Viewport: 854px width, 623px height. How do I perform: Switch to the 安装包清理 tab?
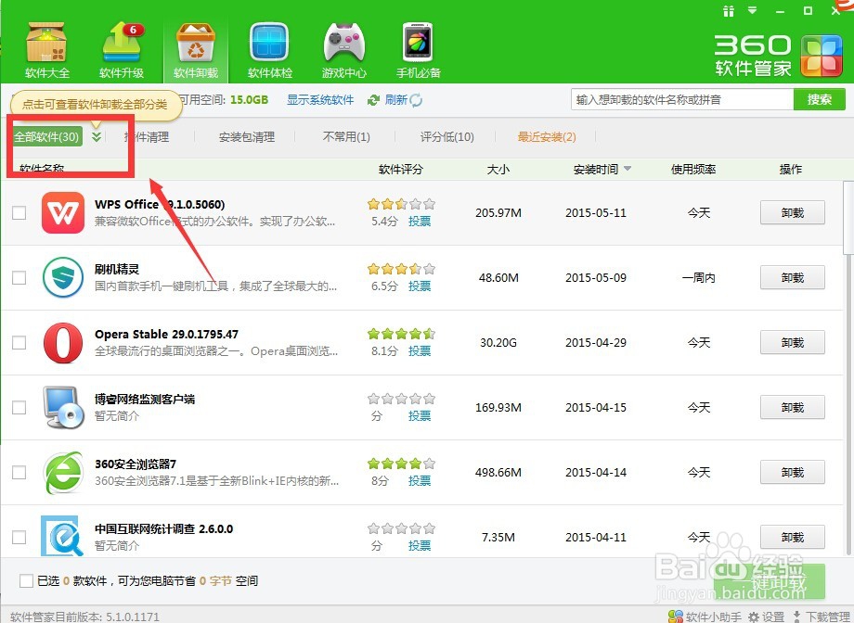[247, 136]
